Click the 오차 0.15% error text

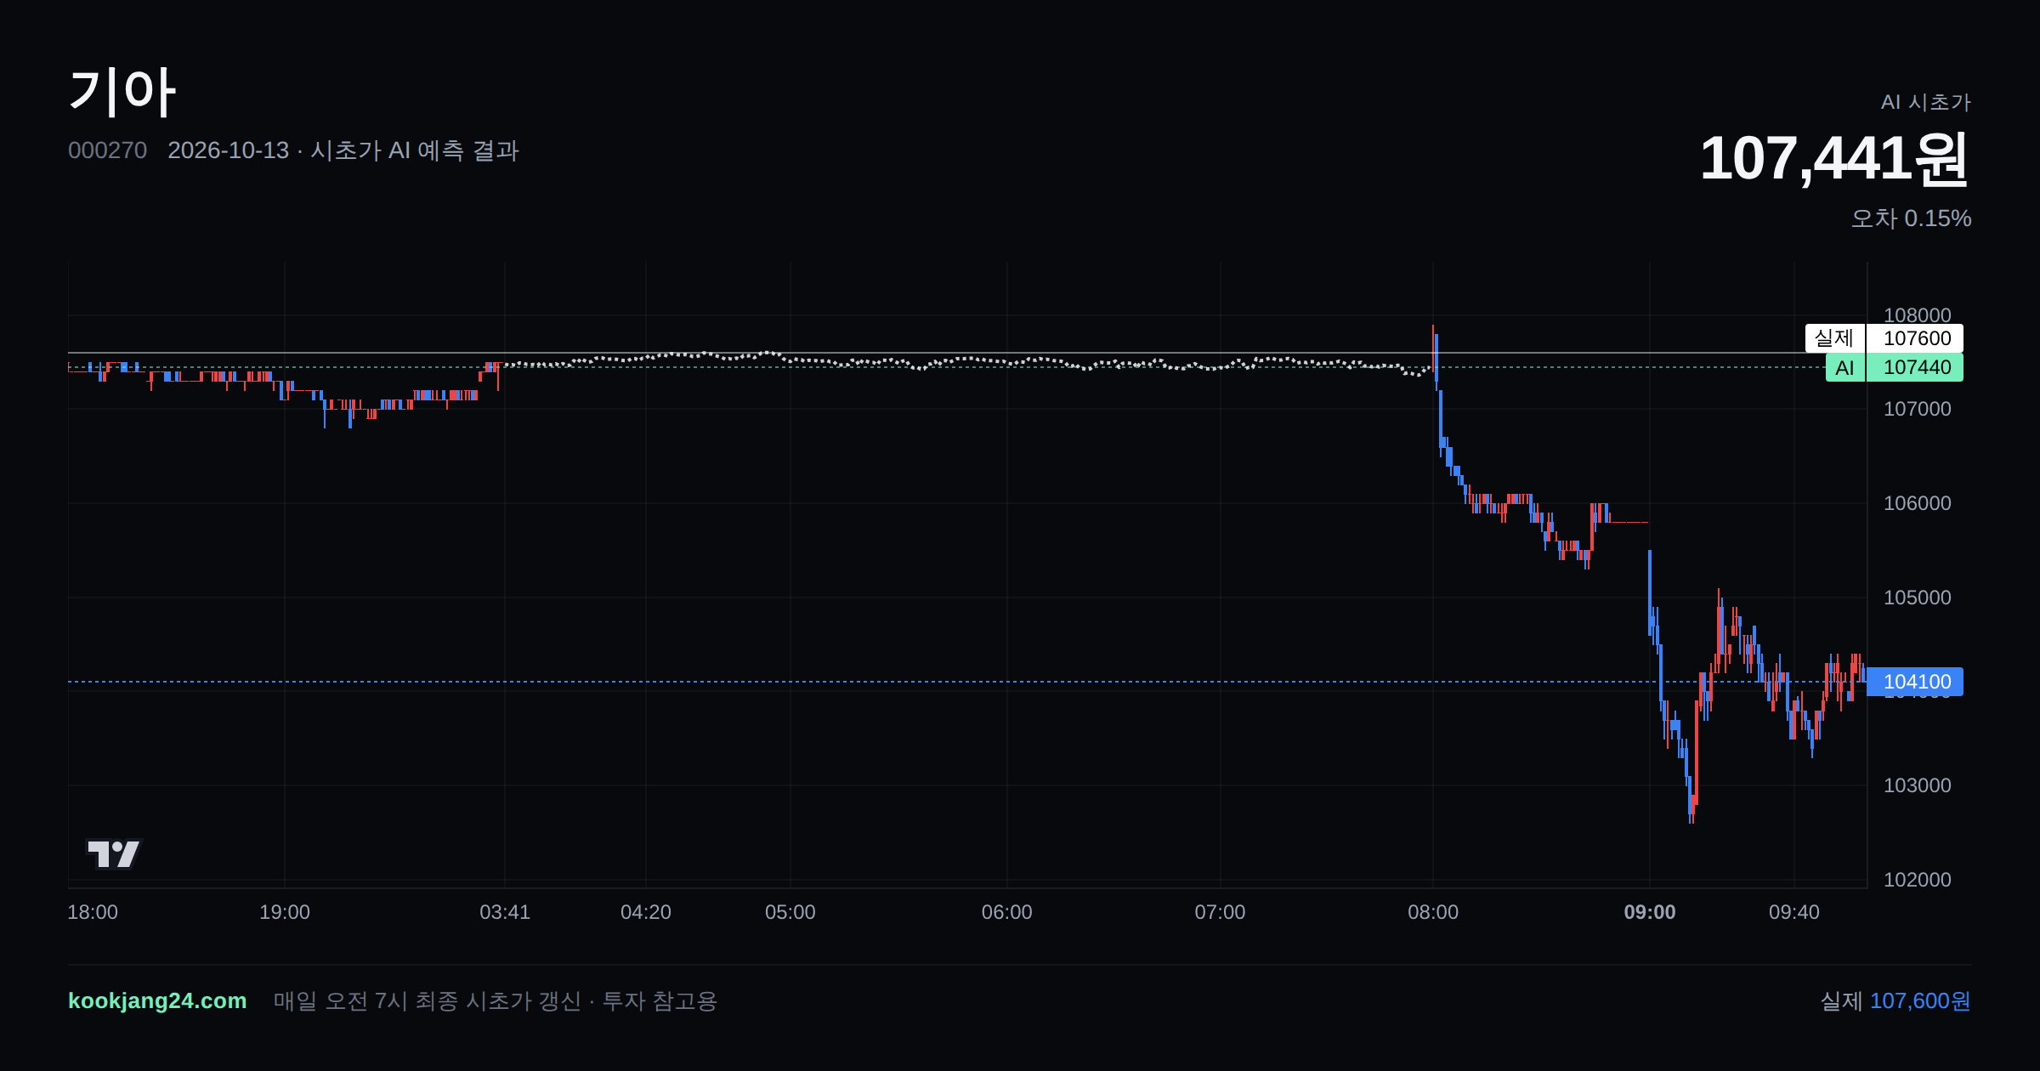(1911, 218)
